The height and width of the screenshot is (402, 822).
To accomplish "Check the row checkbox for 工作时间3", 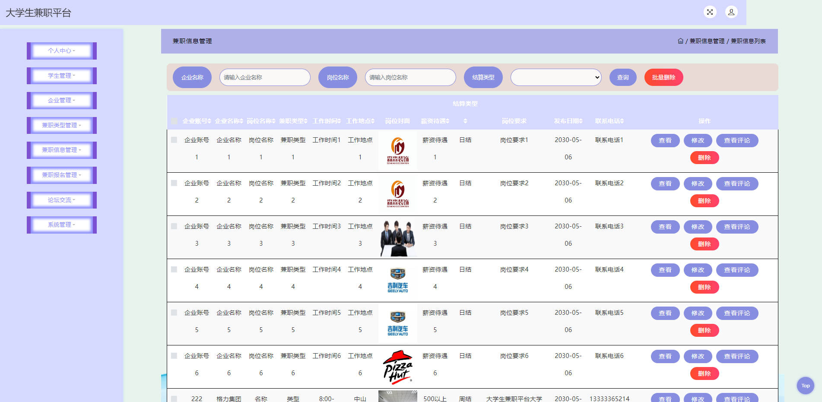I will pyautogui.click(x=174, y=226).
